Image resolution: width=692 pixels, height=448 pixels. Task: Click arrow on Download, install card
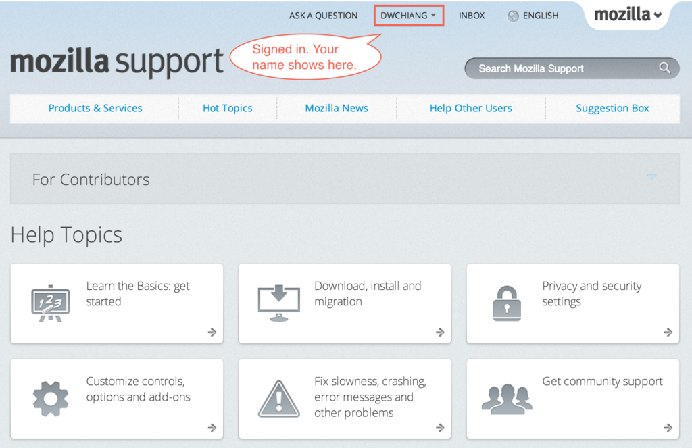tap(440, 332)
